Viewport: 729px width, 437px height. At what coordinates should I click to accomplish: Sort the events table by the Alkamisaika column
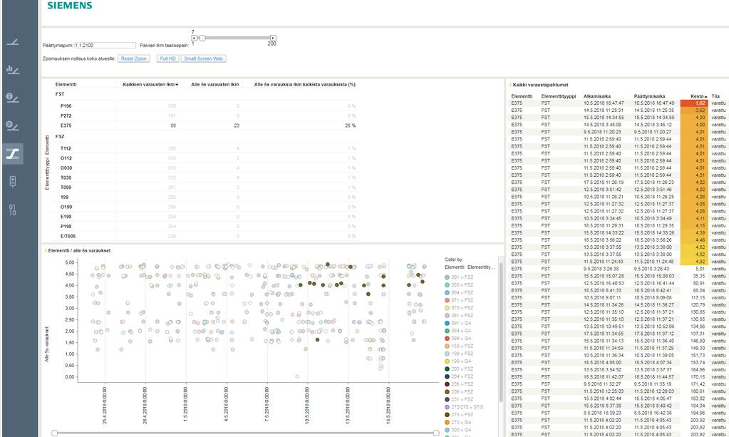click(x=597, y=96)
